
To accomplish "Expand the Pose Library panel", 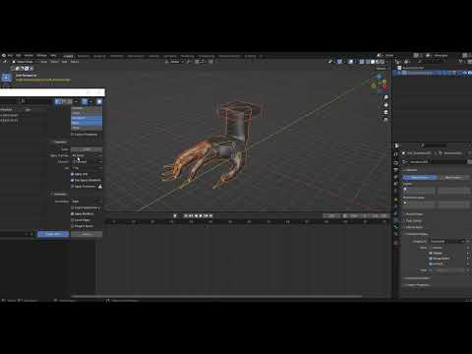I will tap(413, 220).
